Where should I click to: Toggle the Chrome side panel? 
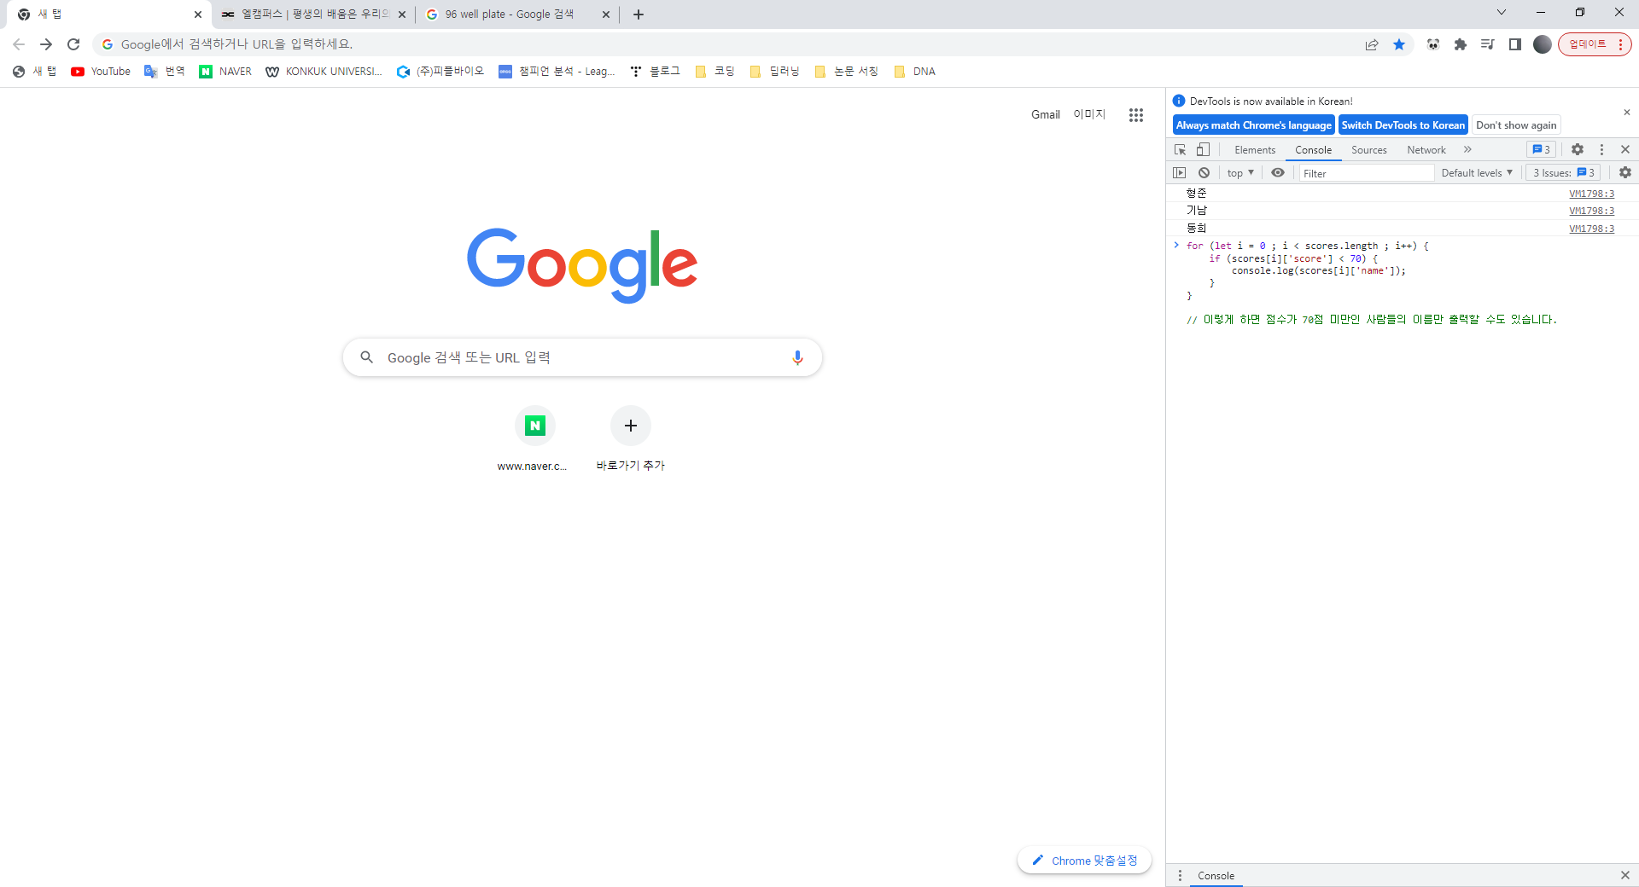pos(1515,44)
